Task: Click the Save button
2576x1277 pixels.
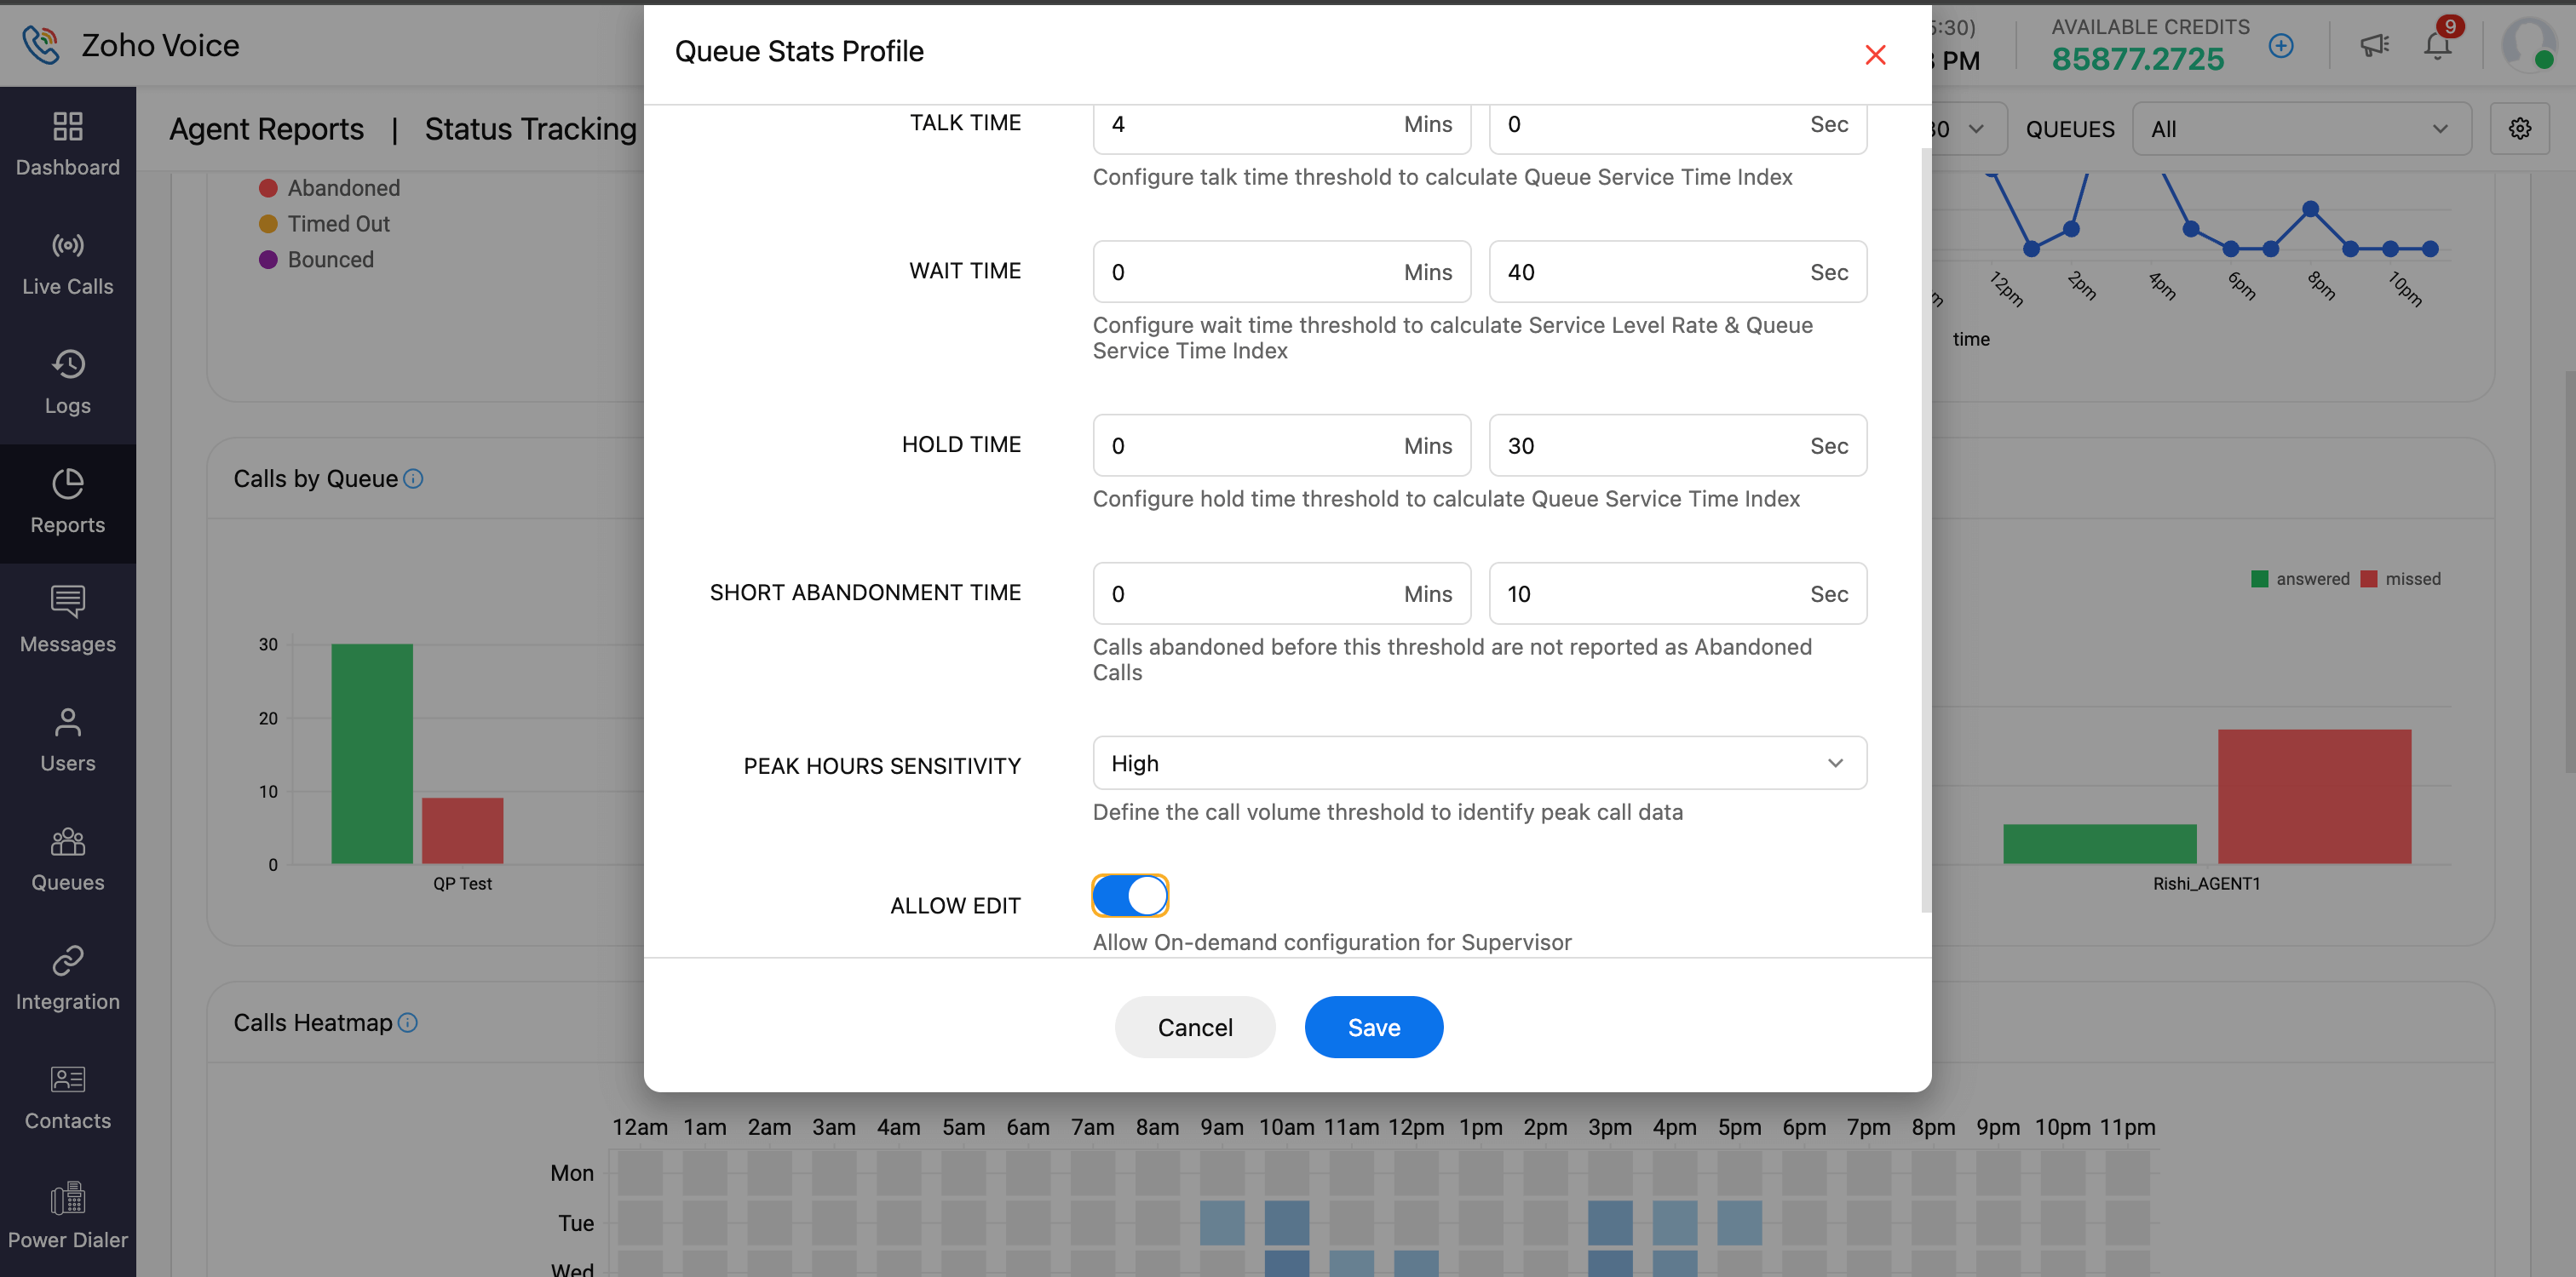Action: [1373, 1028]
